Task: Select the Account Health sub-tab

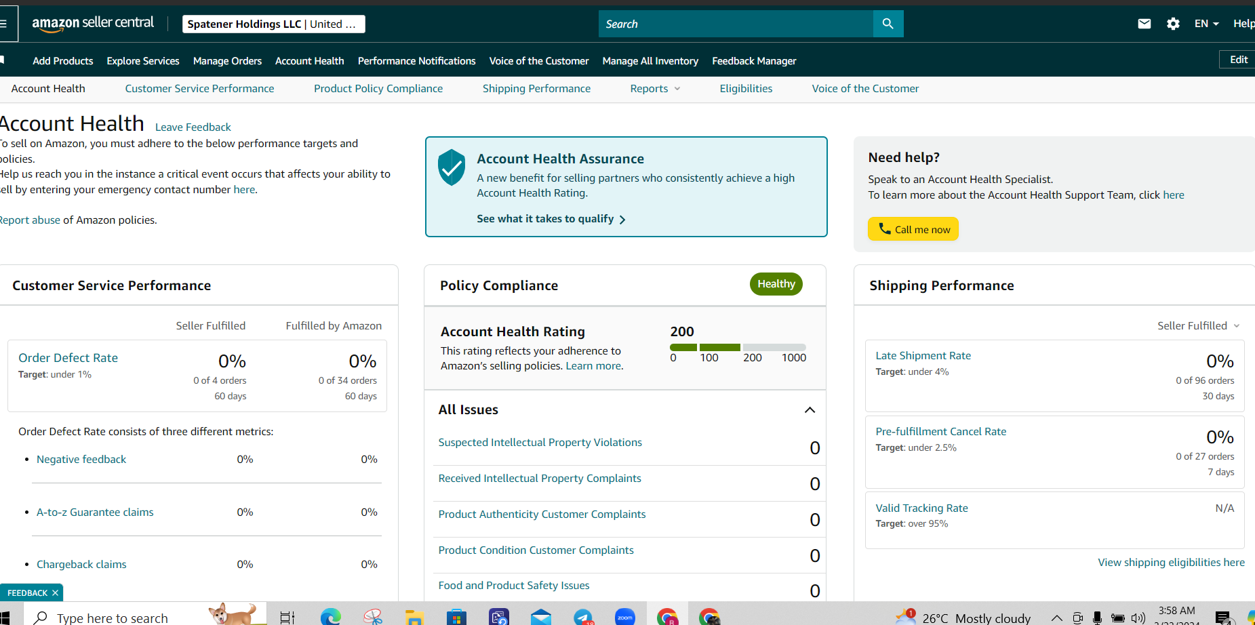Action: (48, 89)
